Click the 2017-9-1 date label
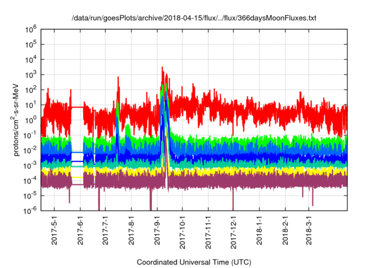 (x=157, y=230)
